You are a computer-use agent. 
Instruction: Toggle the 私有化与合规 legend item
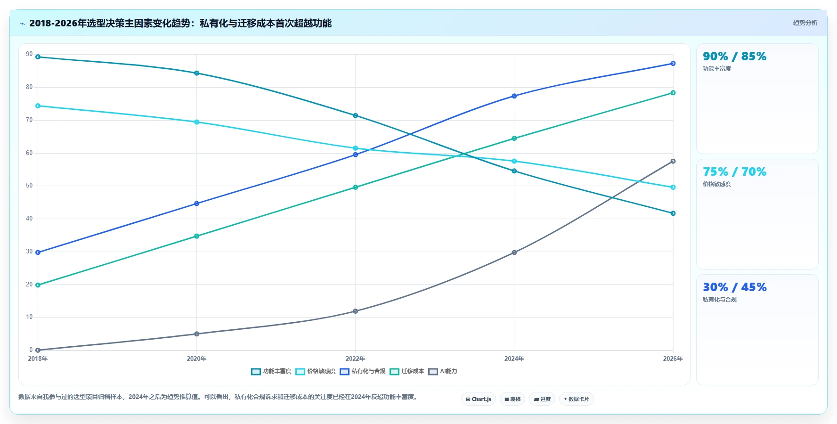point(363,371)
